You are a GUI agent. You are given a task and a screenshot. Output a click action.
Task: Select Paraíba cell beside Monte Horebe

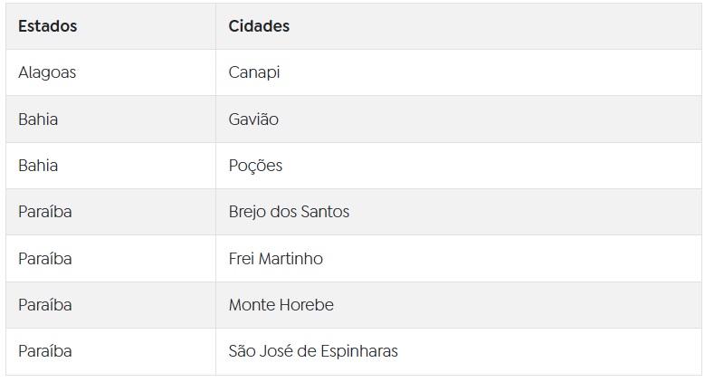(110, 305)
